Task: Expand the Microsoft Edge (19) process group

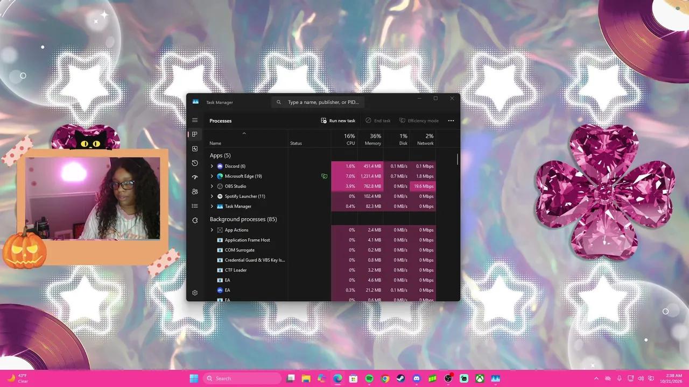Action: (212, 176)
